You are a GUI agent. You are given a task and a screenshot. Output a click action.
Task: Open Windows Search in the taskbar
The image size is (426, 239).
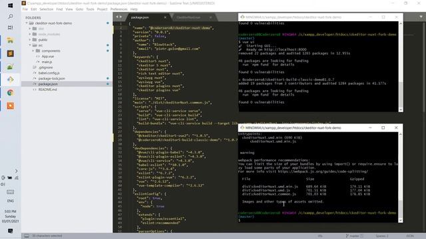[x=11, y=17]
